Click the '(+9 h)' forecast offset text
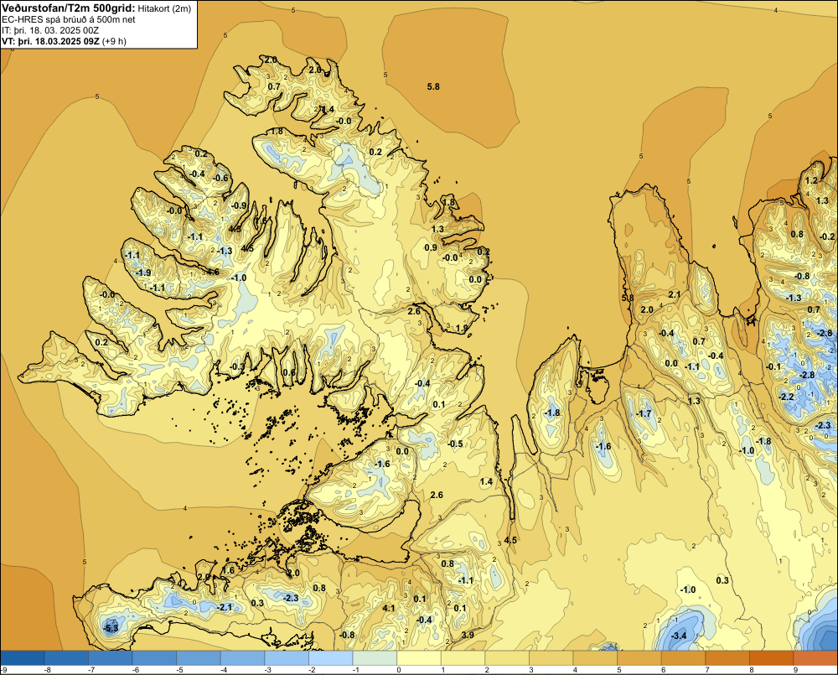Screen dimensions: 838x675 pos(114,41)
